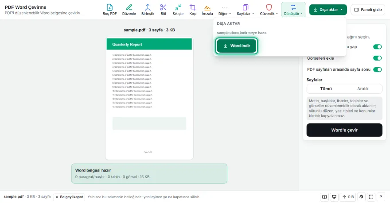This screenshot has height=203, width=390.
Task: Open reading mode book icon
Action: coord(324,197)
